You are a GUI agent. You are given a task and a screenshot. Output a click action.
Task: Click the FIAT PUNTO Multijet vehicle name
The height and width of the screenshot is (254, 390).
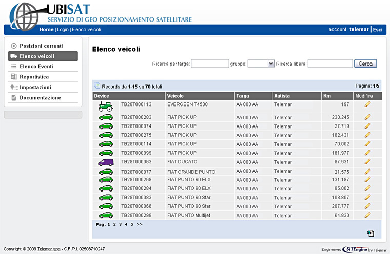pos(189,215)
